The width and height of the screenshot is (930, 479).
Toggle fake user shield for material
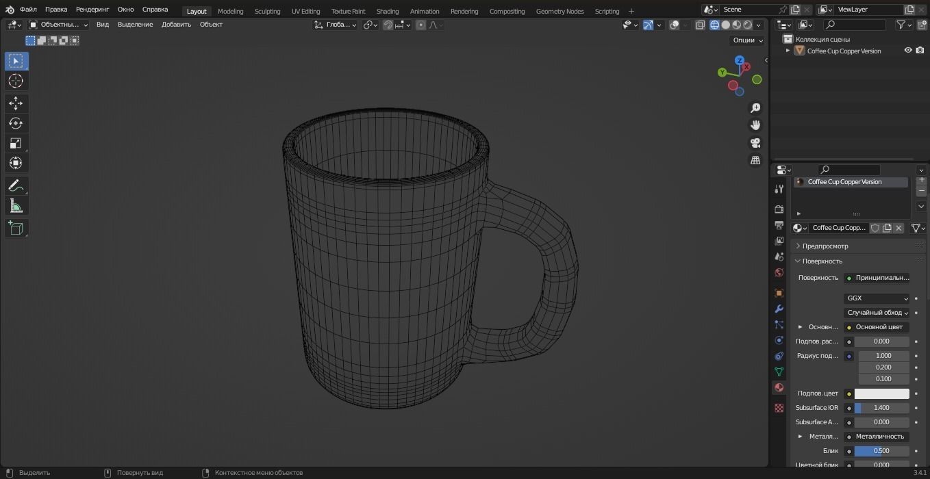click(x=875, y=228)
